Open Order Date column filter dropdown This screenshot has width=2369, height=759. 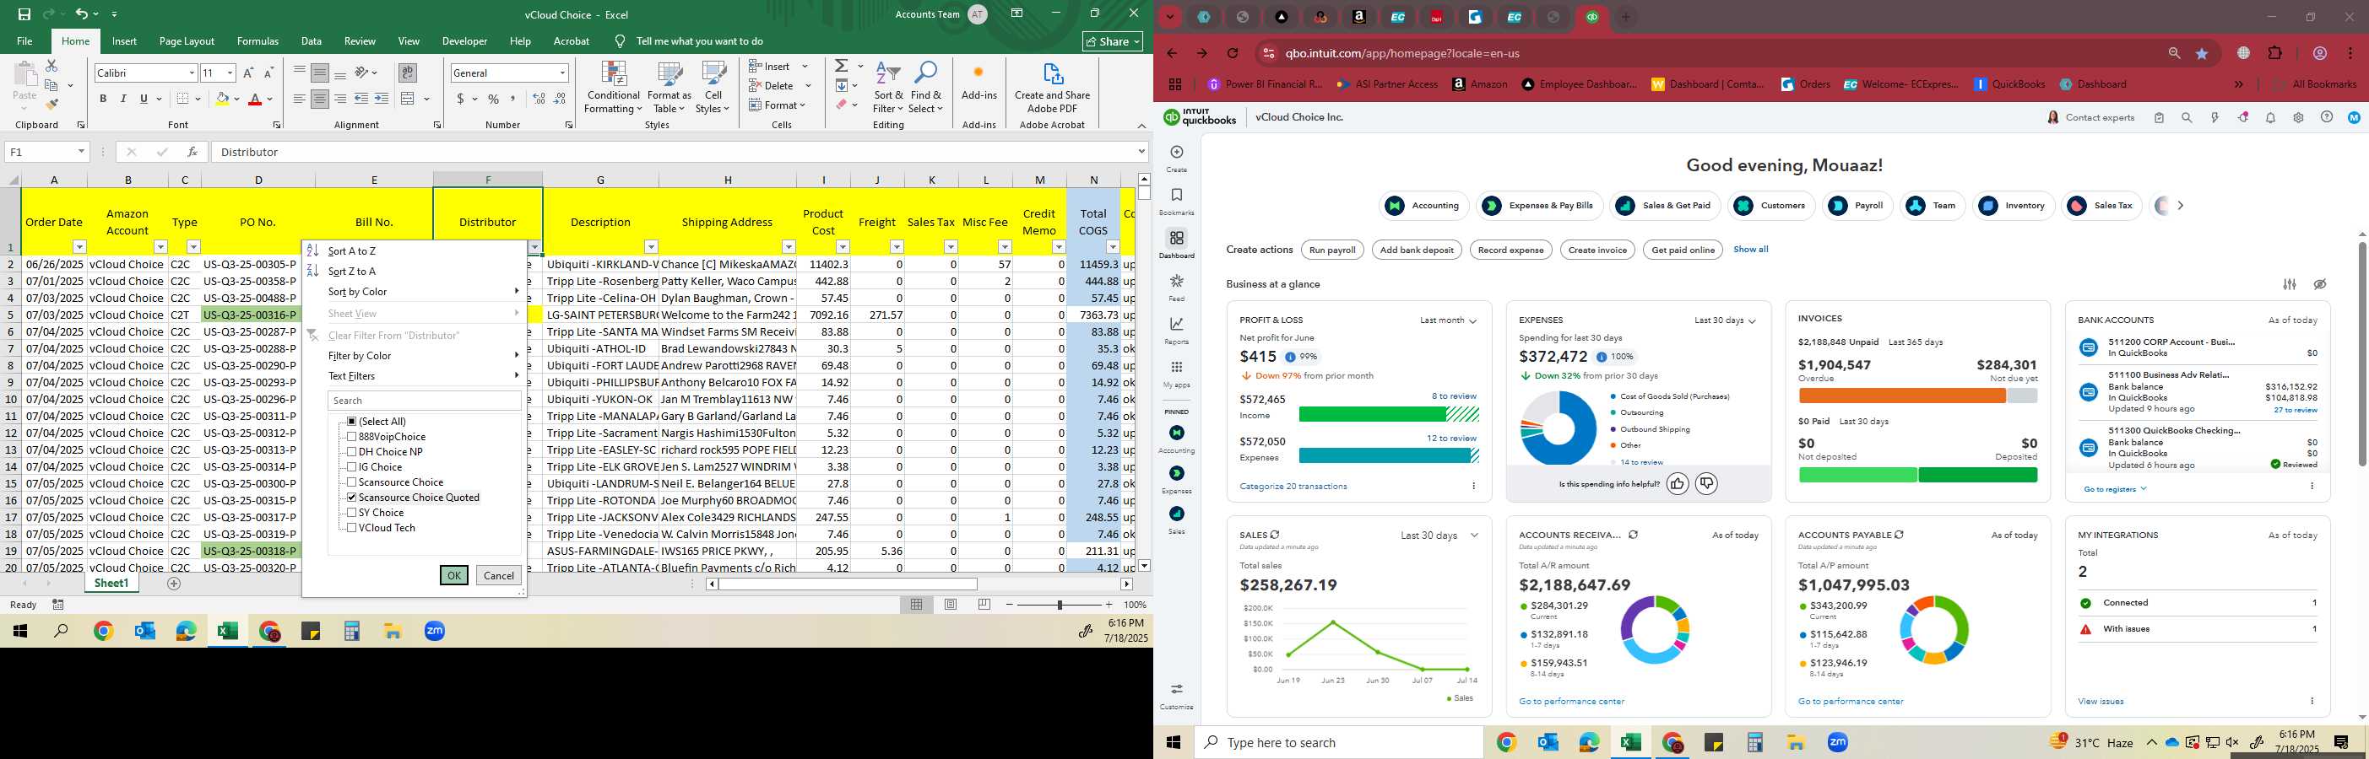click(x=79, y=247)
